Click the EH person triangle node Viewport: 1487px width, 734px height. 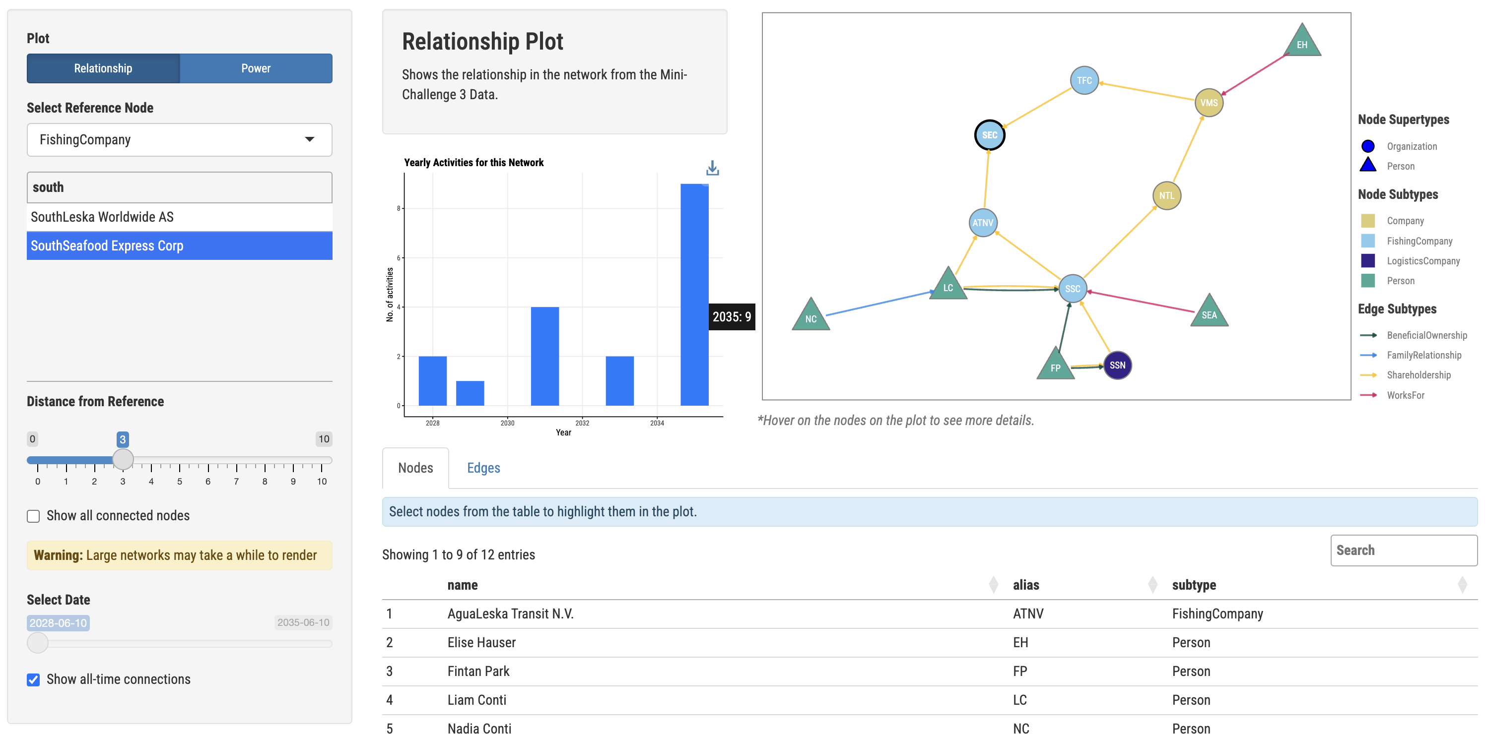1302,43
